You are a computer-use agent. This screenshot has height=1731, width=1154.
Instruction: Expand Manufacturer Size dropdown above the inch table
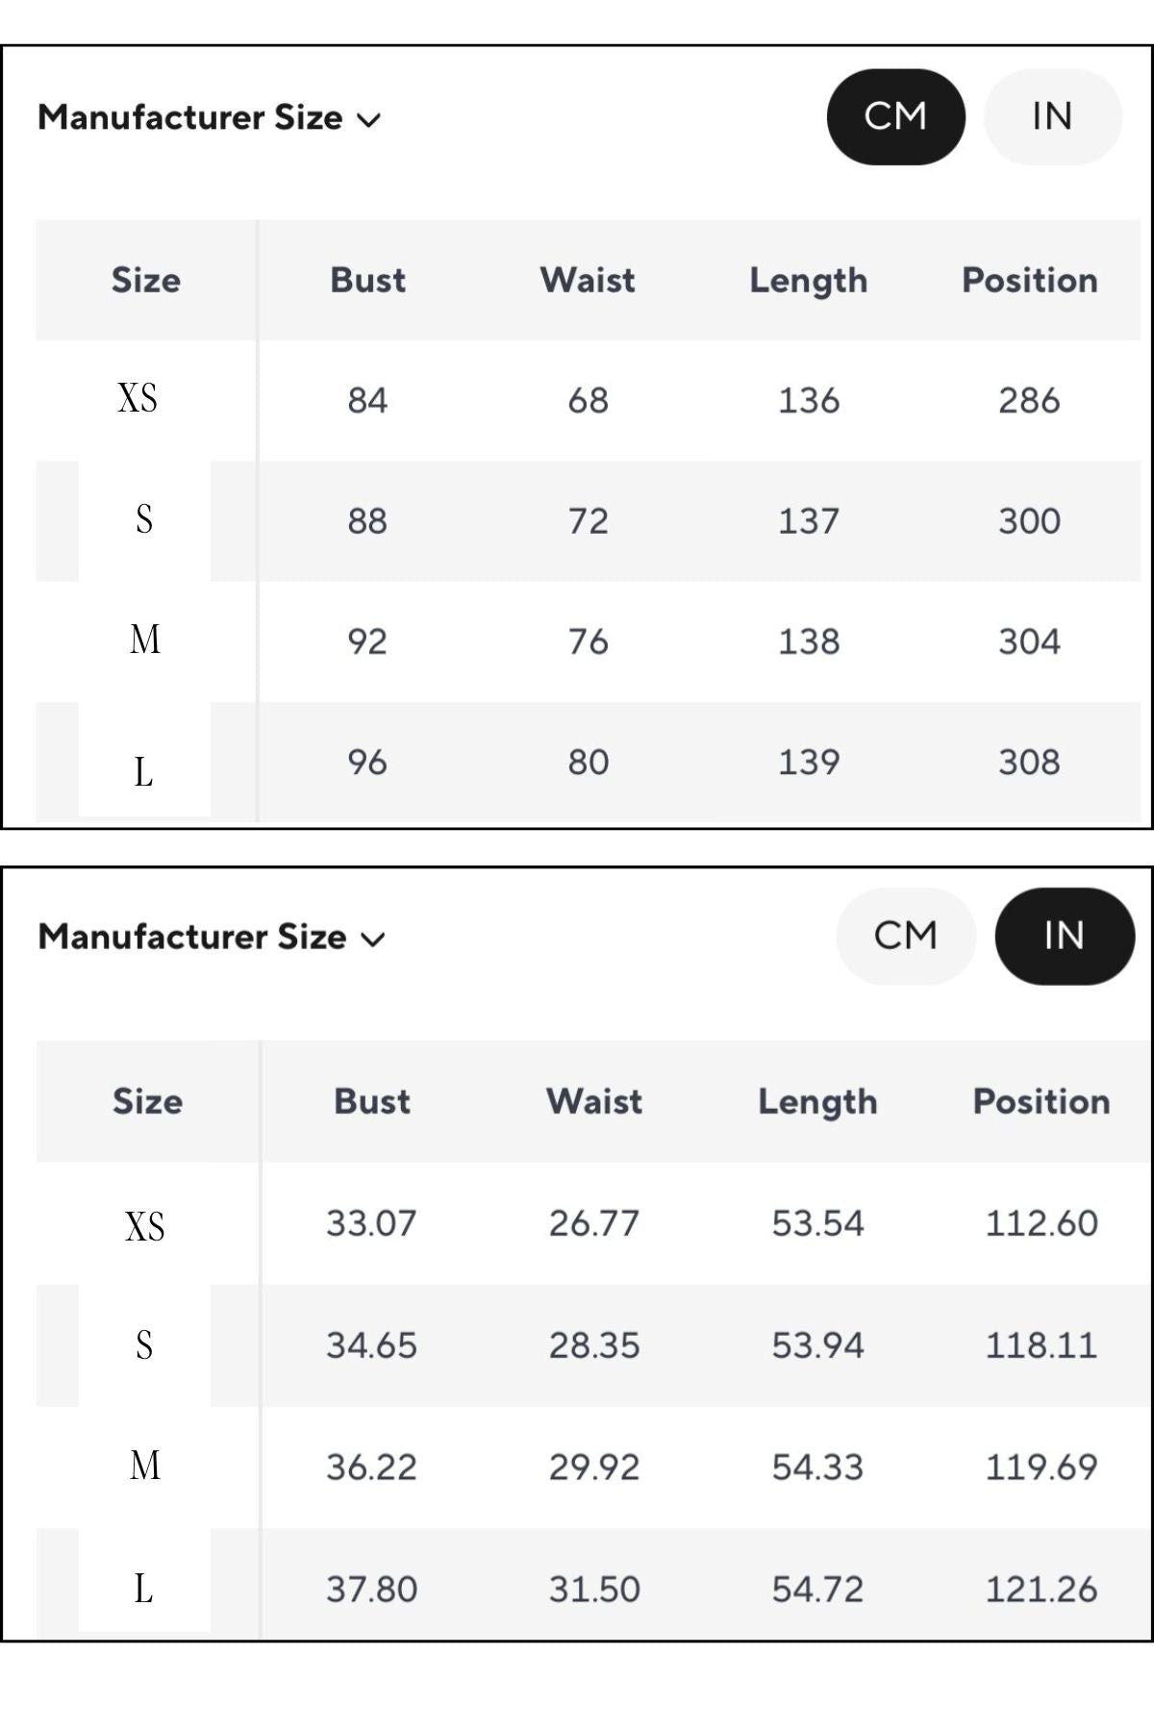click(x=212, y=938)
